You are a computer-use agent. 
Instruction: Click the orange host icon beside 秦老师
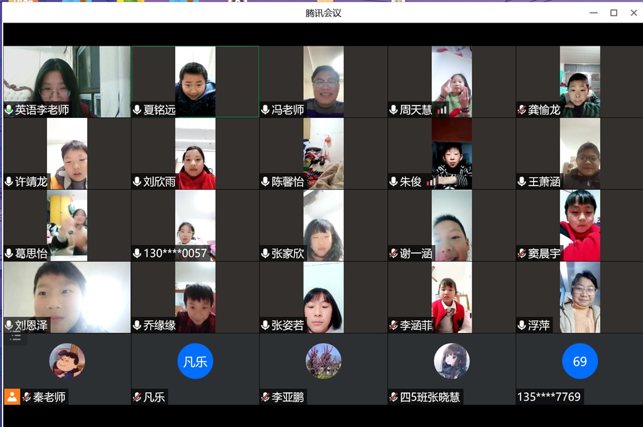tap(13, 397)
